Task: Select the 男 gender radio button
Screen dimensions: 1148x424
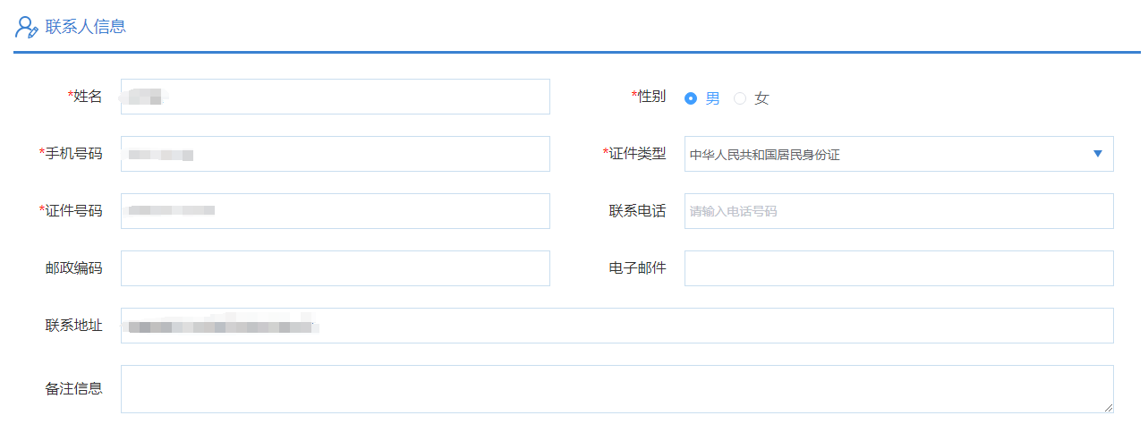Action: [x=691, y=98]
